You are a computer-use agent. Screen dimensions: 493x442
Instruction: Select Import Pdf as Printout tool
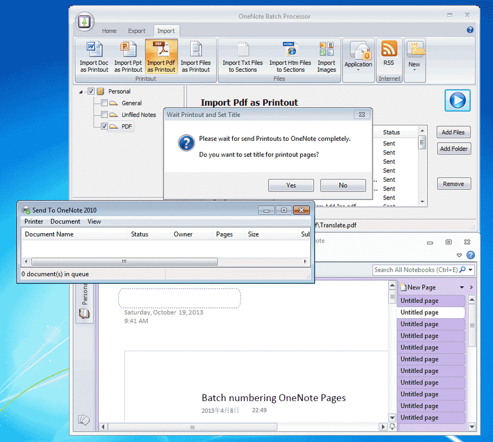click(x=161, y=57)
